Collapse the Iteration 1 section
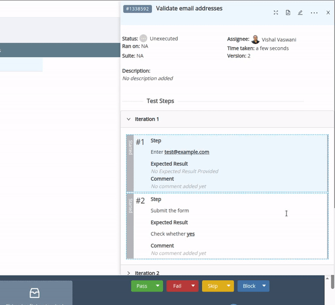 (128, 119)
